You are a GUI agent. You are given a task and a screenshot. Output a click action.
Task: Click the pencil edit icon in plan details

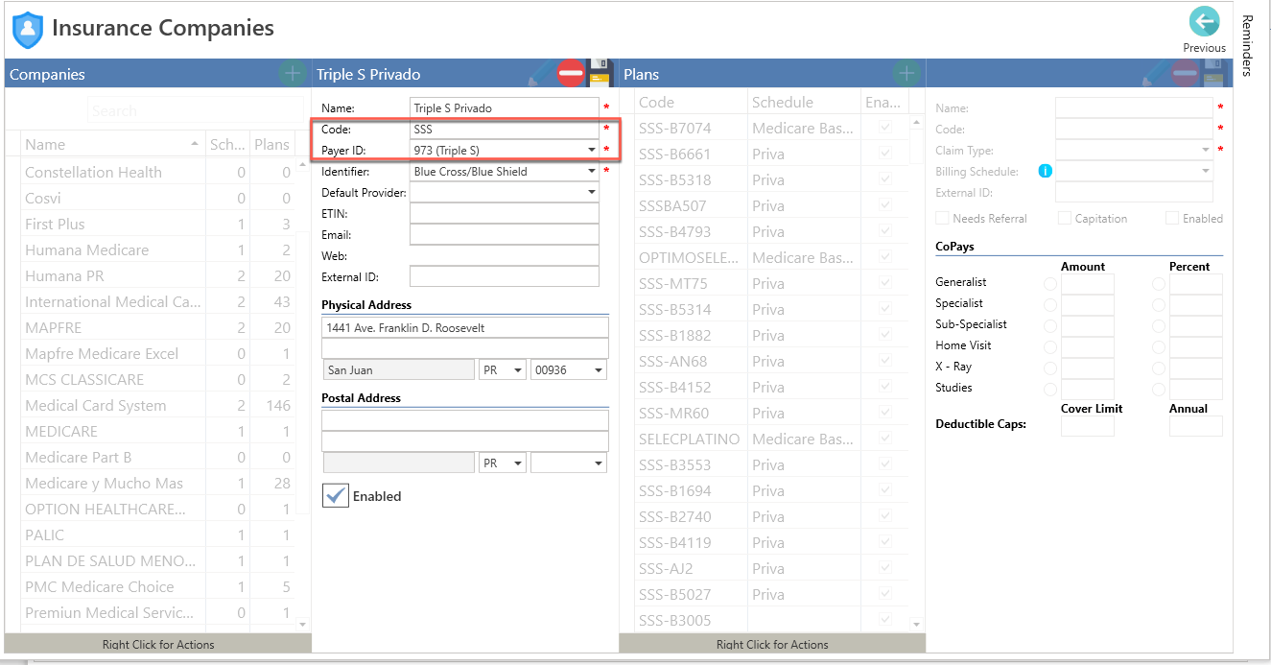[1156, 73]
